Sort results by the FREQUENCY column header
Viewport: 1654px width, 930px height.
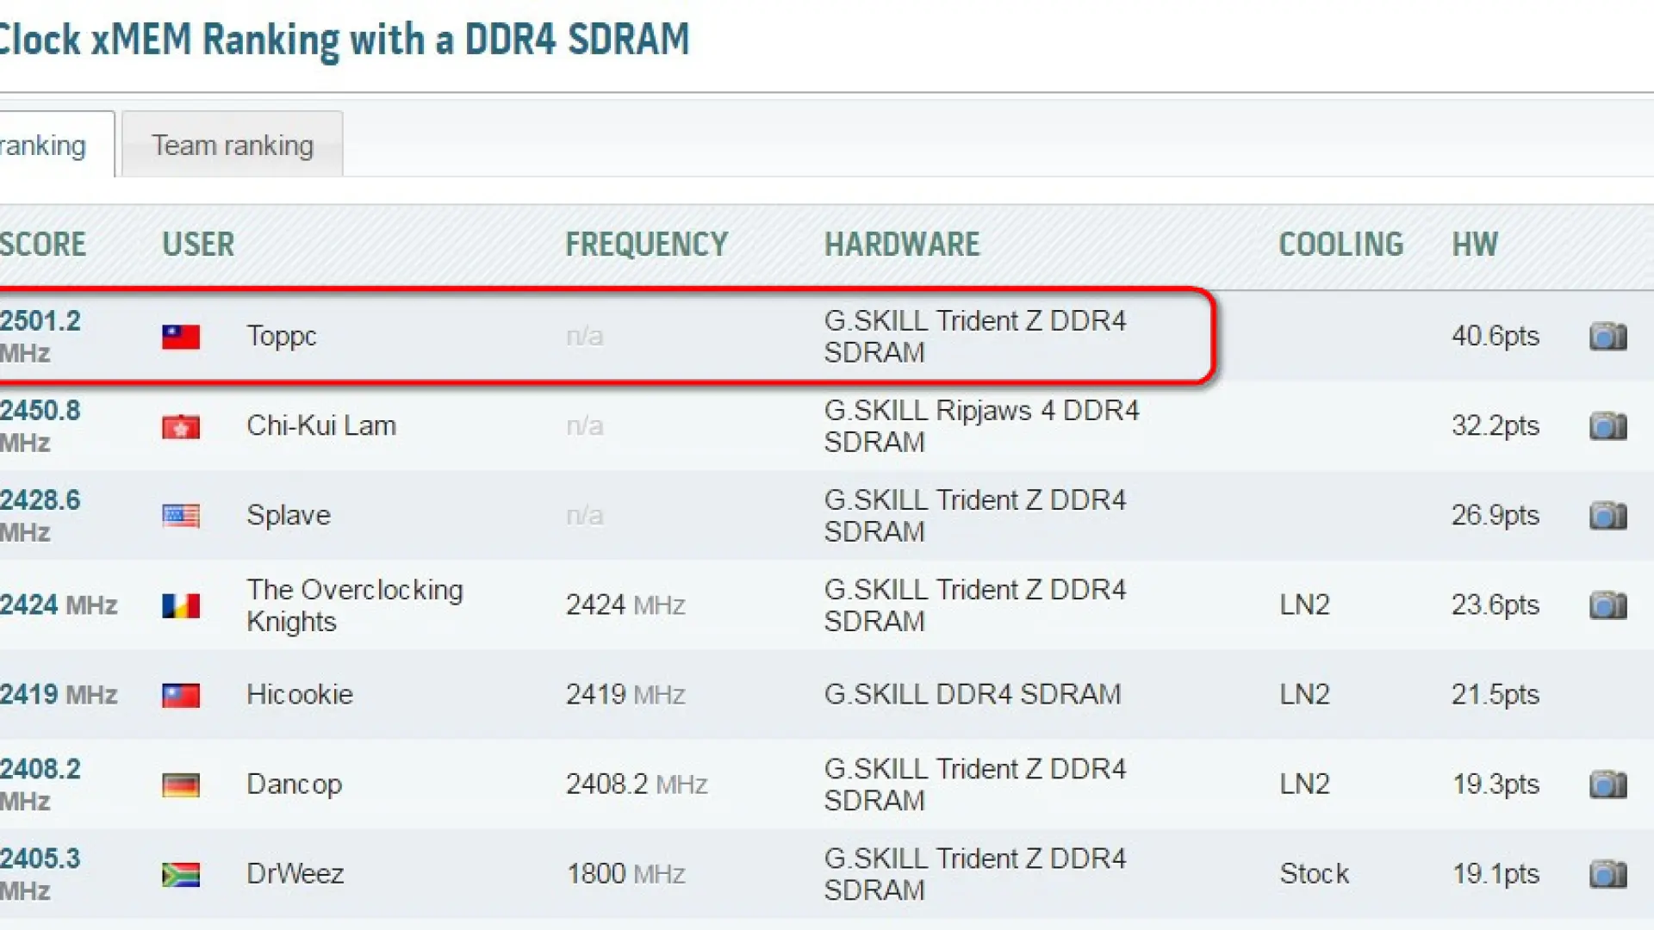tap(645, 244)
